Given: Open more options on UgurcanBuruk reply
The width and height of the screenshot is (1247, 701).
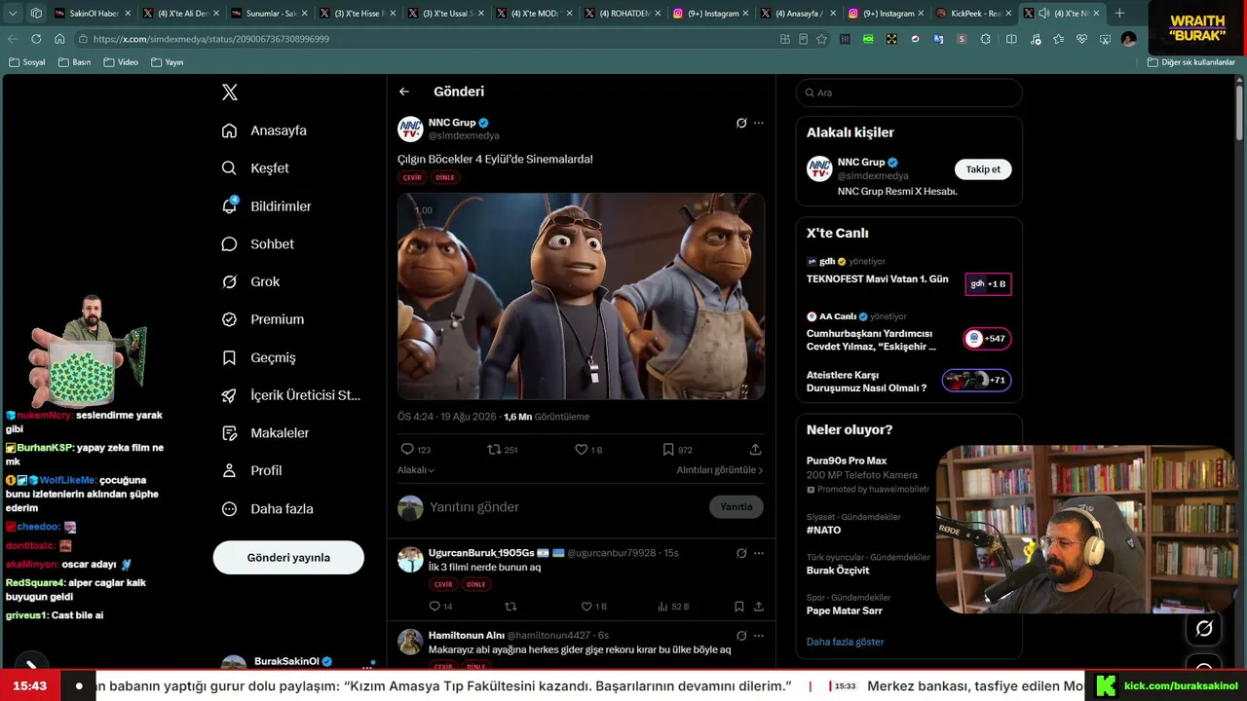Looking at the screenshot, I should coord(759,553).
